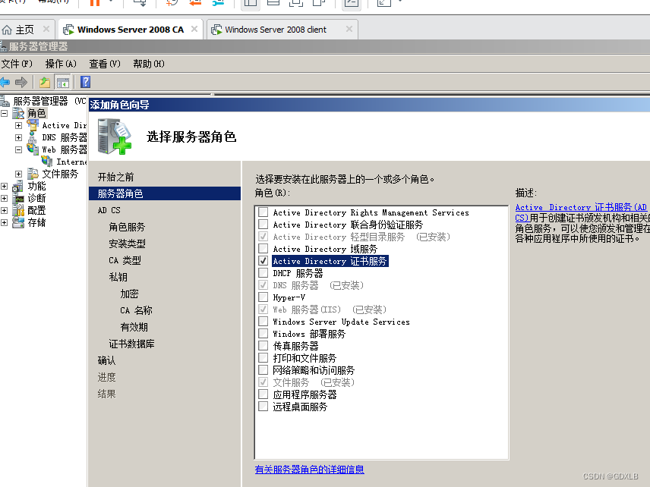Check 远程桌面服务 role

[x=263, y=407]
